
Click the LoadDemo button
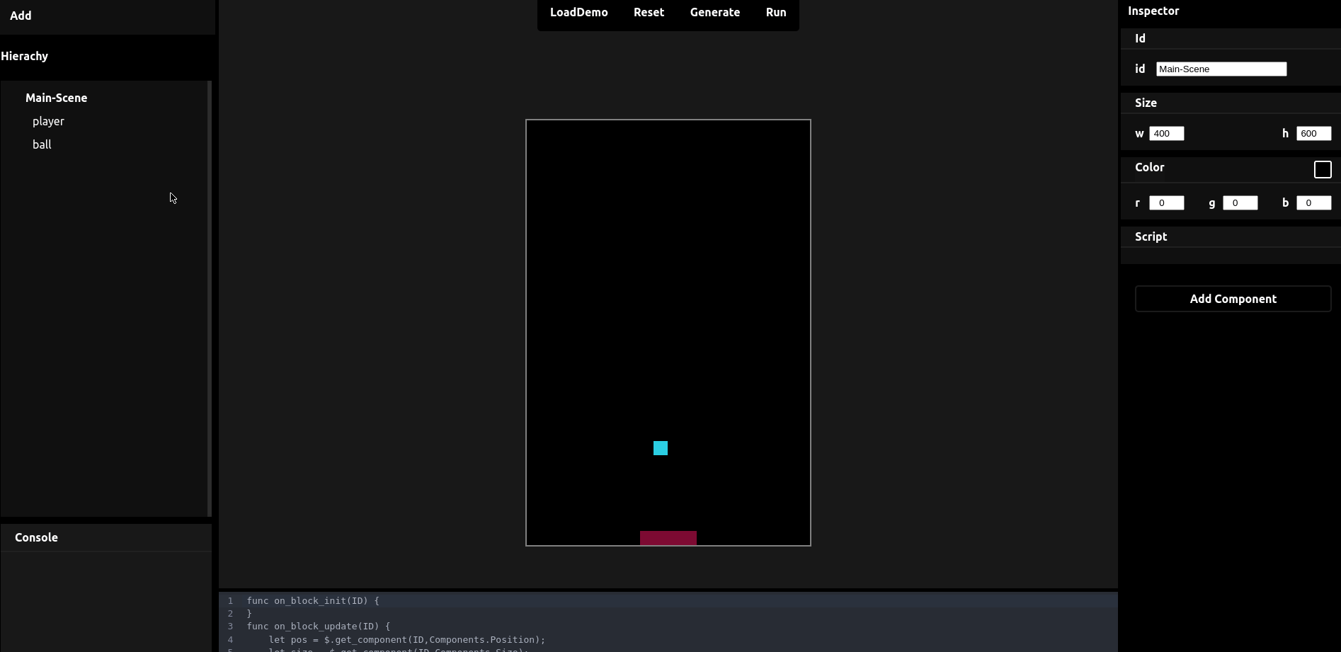pyautogui.click(x=578, y=13)
